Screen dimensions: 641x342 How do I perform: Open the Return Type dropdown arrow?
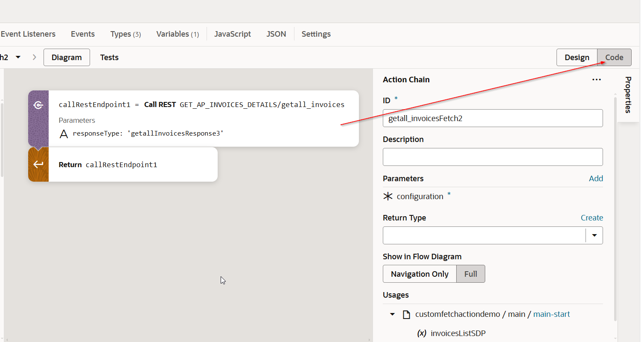(x=594, y=235)
